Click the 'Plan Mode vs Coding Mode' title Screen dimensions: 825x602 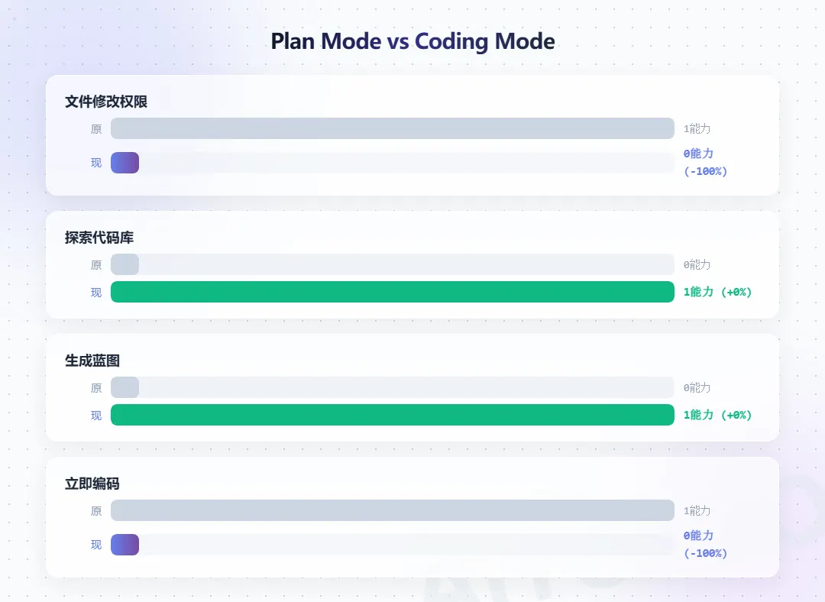tap(412, 40)
